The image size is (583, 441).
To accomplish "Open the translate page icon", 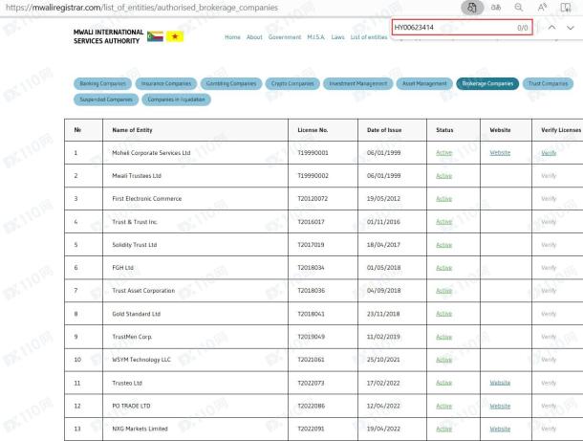I will point(496,8).
